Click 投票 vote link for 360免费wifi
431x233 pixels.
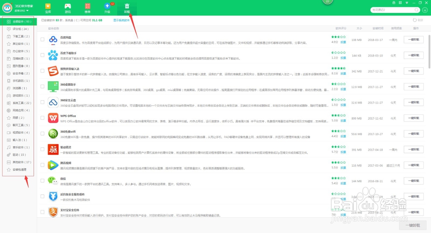point(343,136)
